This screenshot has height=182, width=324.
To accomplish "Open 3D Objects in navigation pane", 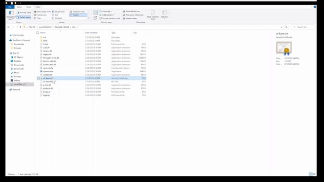I will coord(17,57).
